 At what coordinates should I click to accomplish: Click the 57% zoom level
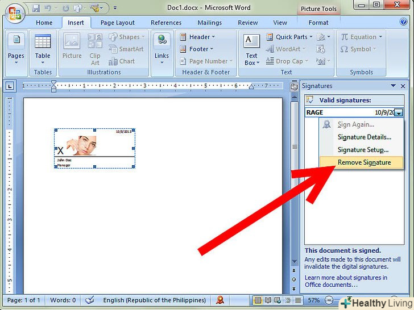click(x=314, y=300)
